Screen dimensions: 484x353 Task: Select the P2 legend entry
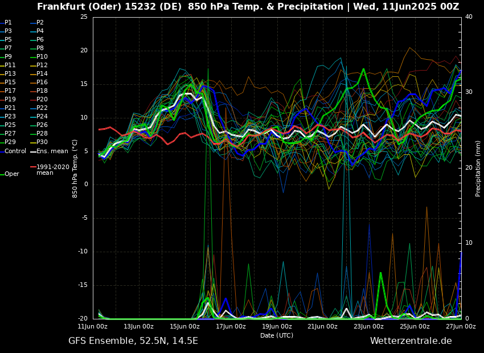tap(37, 23)
